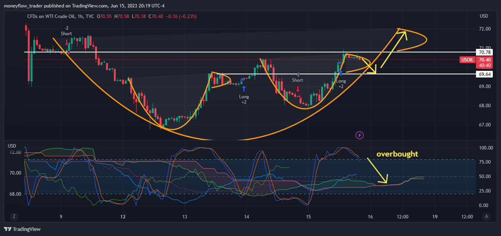Click the open value O70.55

(x=105, y=16)
